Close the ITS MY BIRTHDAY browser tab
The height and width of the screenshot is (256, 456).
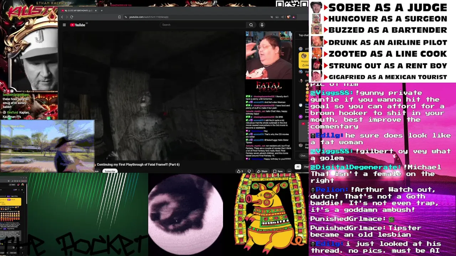coord(95,11)
